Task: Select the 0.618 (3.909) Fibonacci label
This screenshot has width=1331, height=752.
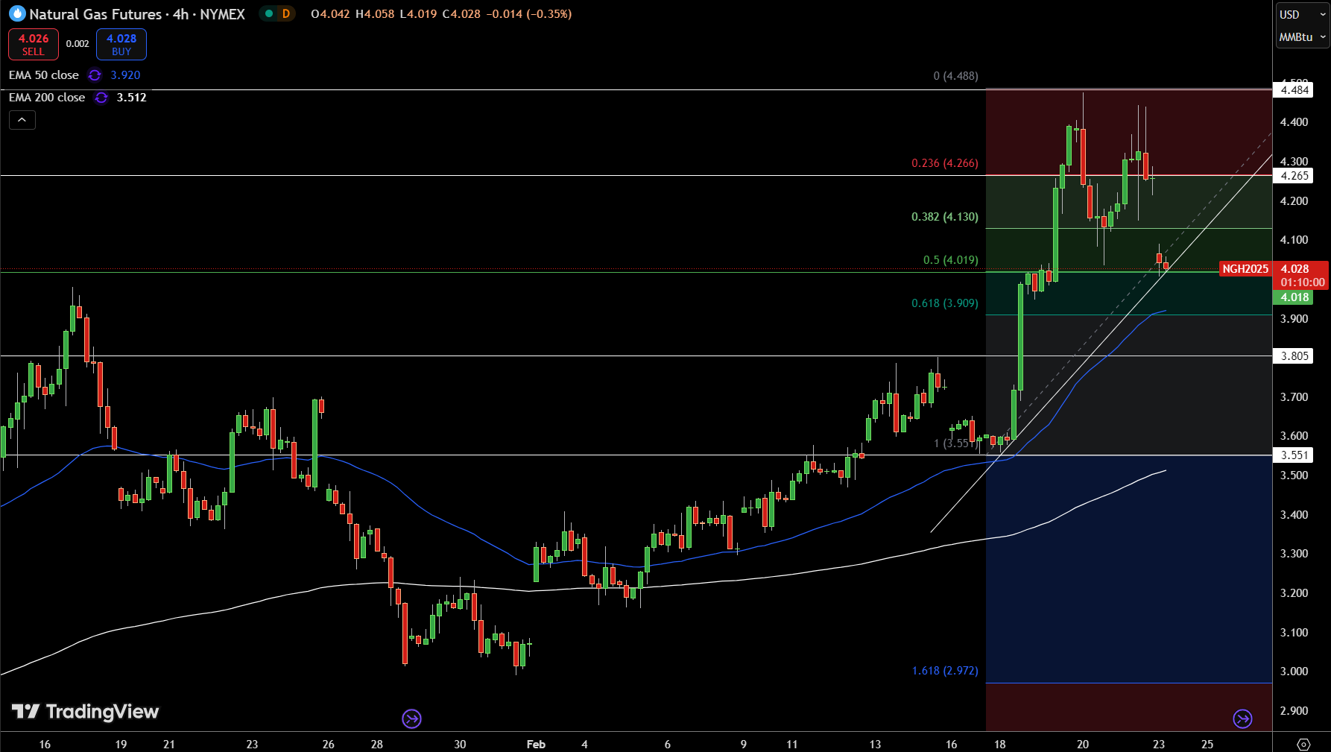Action: 944,303
